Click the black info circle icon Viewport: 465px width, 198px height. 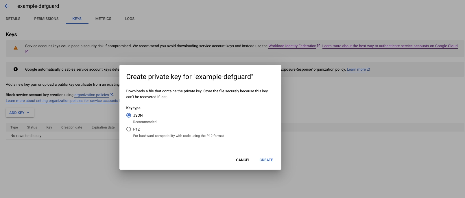16,69
